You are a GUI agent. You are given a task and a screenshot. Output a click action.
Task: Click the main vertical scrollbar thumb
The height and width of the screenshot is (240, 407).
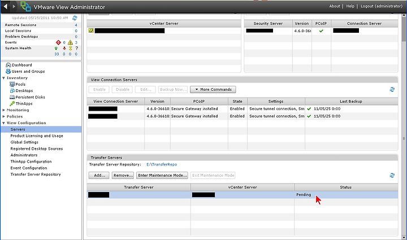pos(404,28)
